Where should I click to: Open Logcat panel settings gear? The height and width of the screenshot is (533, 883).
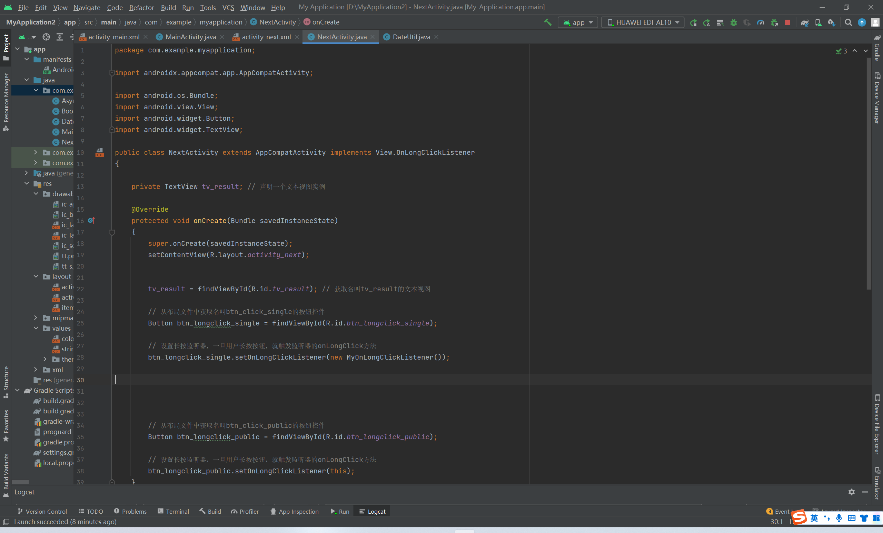pos(852,492)
